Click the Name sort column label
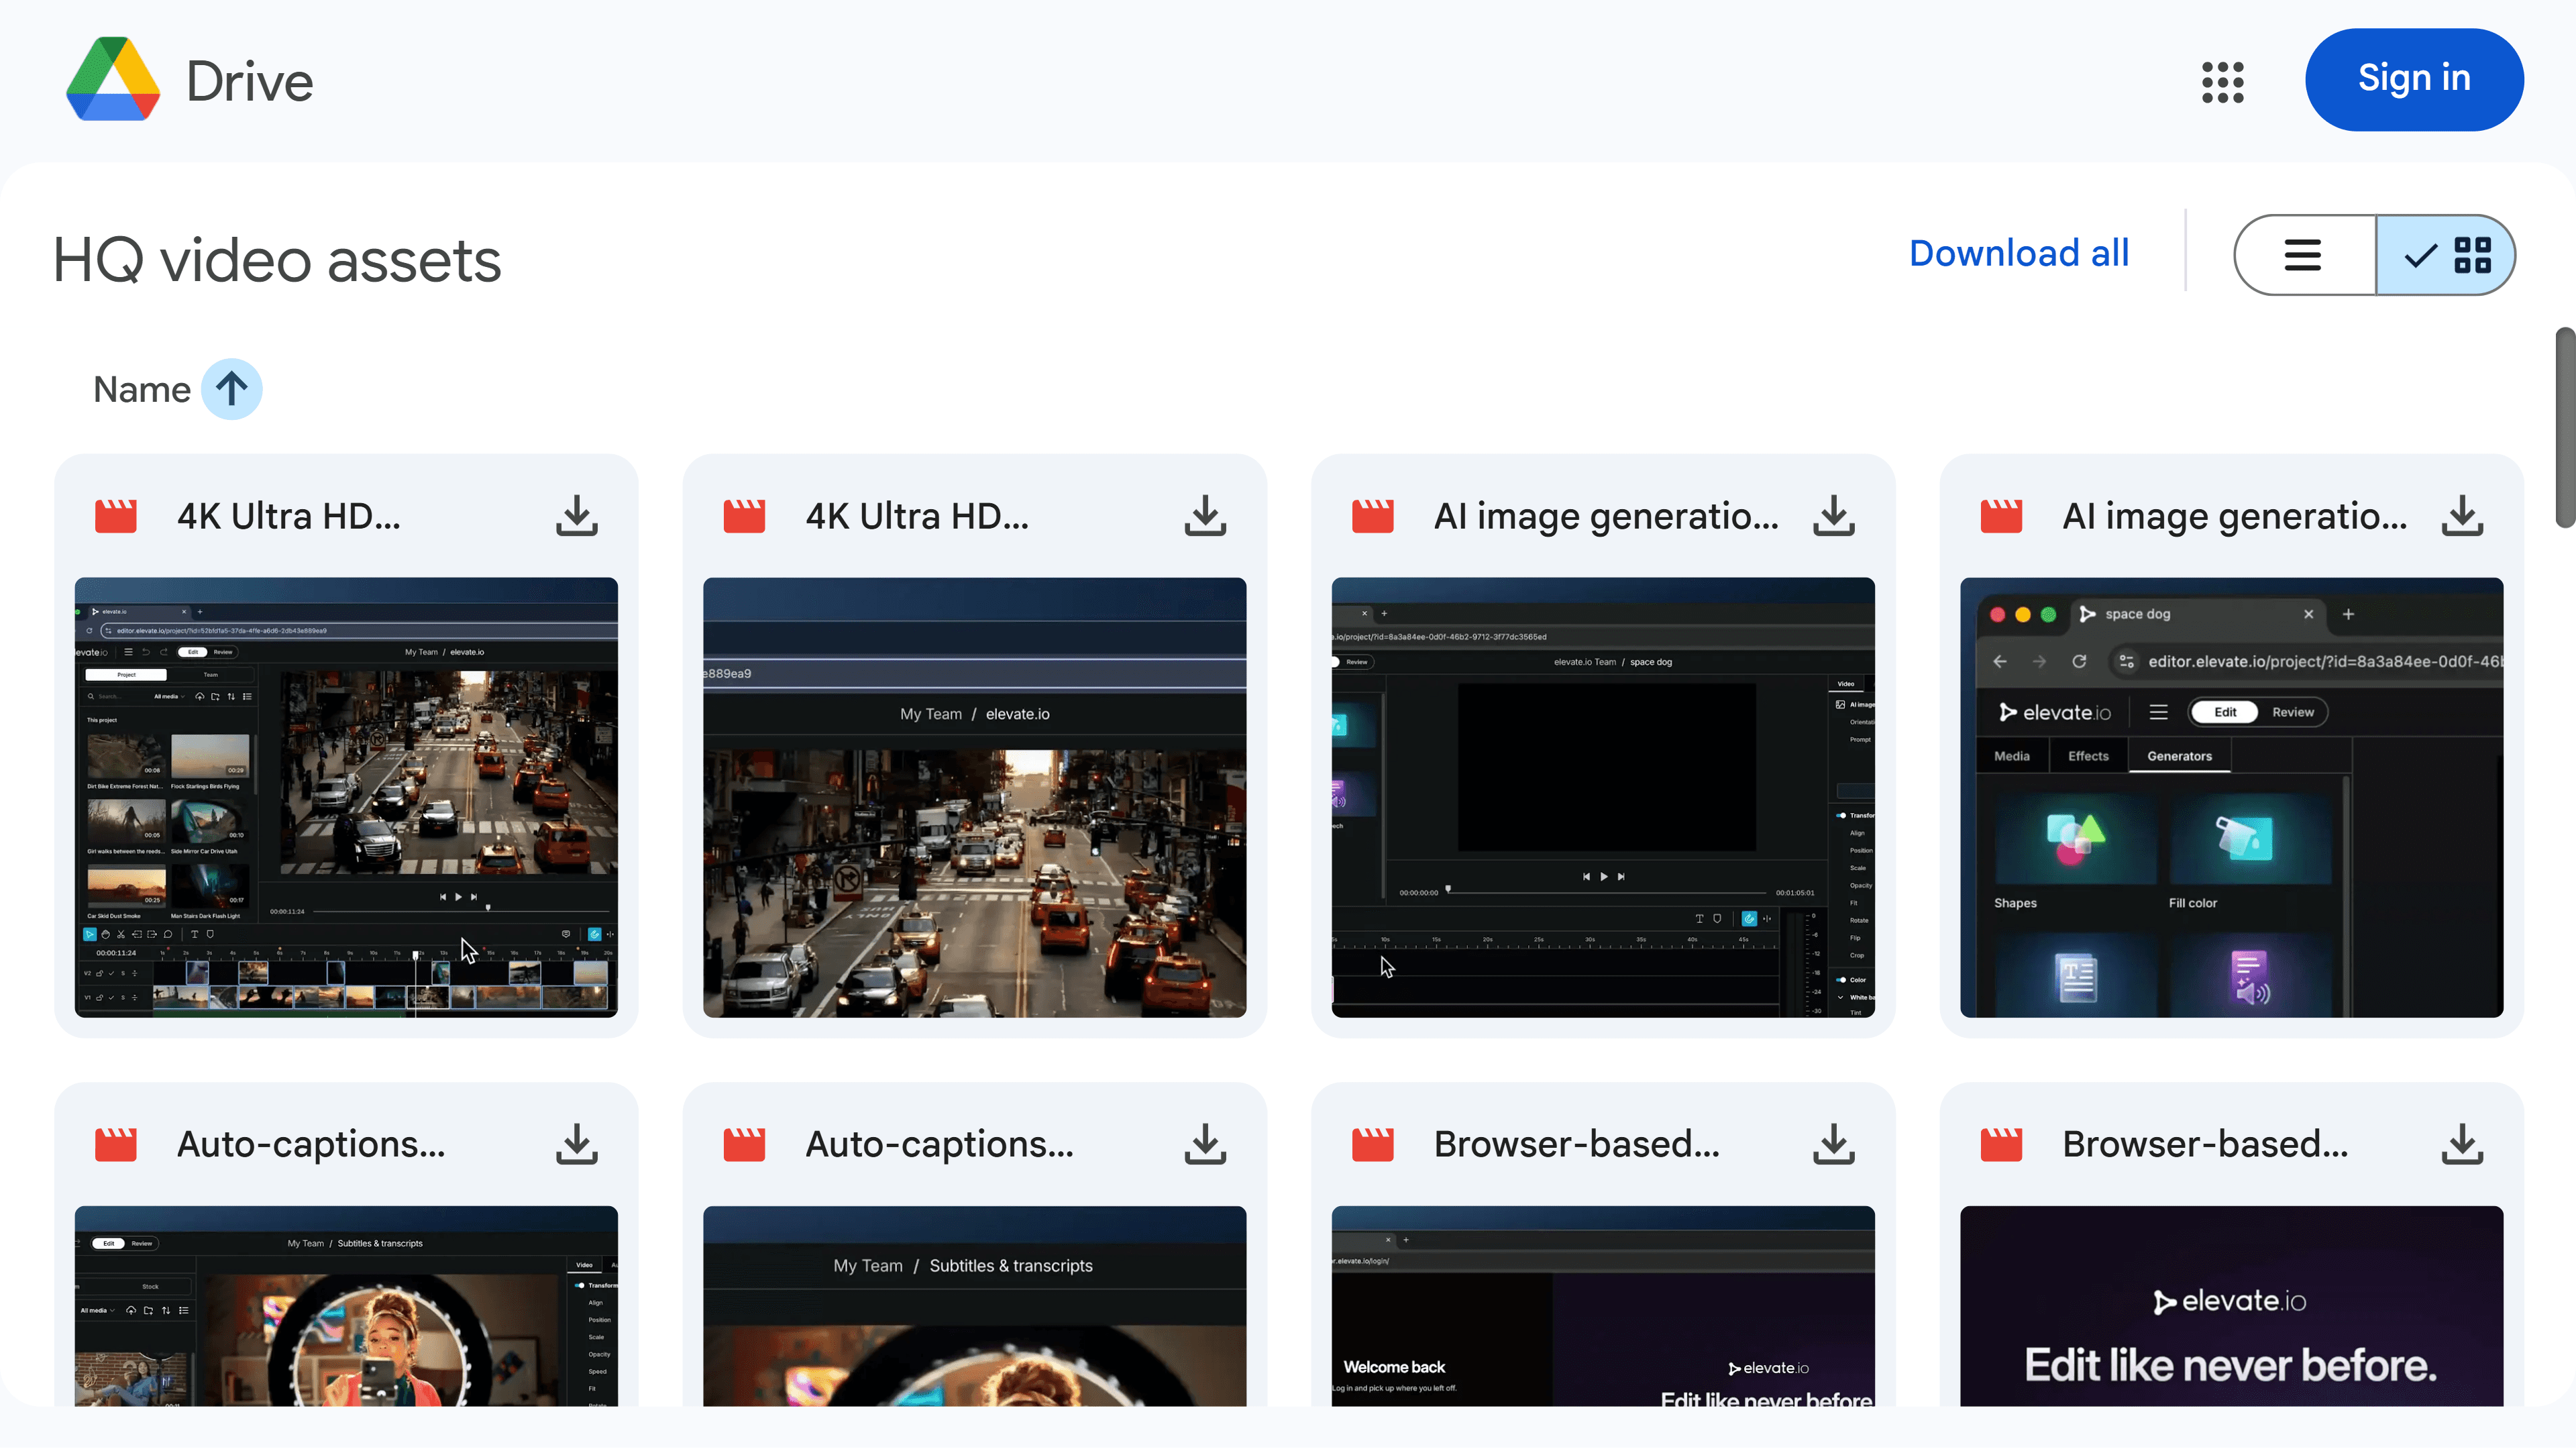This screenshot has height=1449, width=2576. tap(142, 389)
